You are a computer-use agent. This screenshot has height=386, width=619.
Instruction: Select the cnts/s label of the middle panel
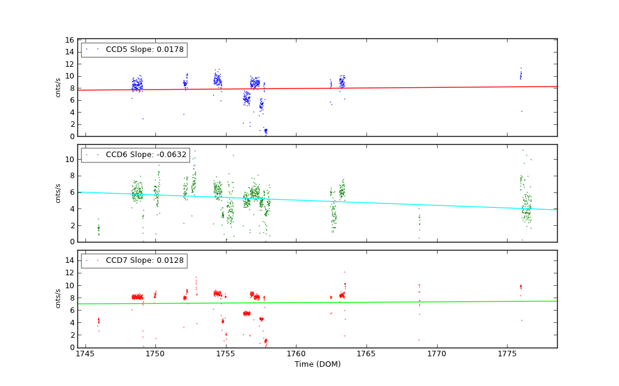click(x=58, y=193)
